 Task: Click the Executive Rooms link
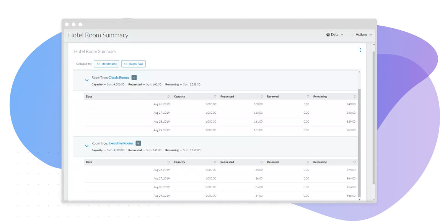tap(121, 143)
